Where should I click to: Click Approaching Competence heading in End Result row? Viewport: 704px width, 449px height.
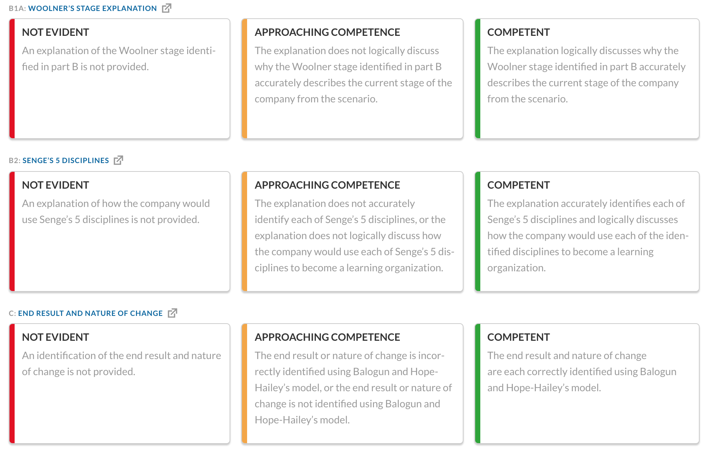(x=328, y=337)
